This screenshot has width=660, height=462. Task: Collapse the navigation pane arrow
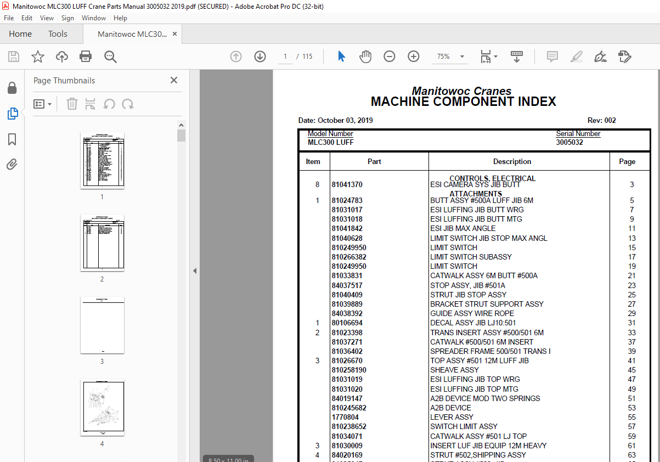pos(194,271)
